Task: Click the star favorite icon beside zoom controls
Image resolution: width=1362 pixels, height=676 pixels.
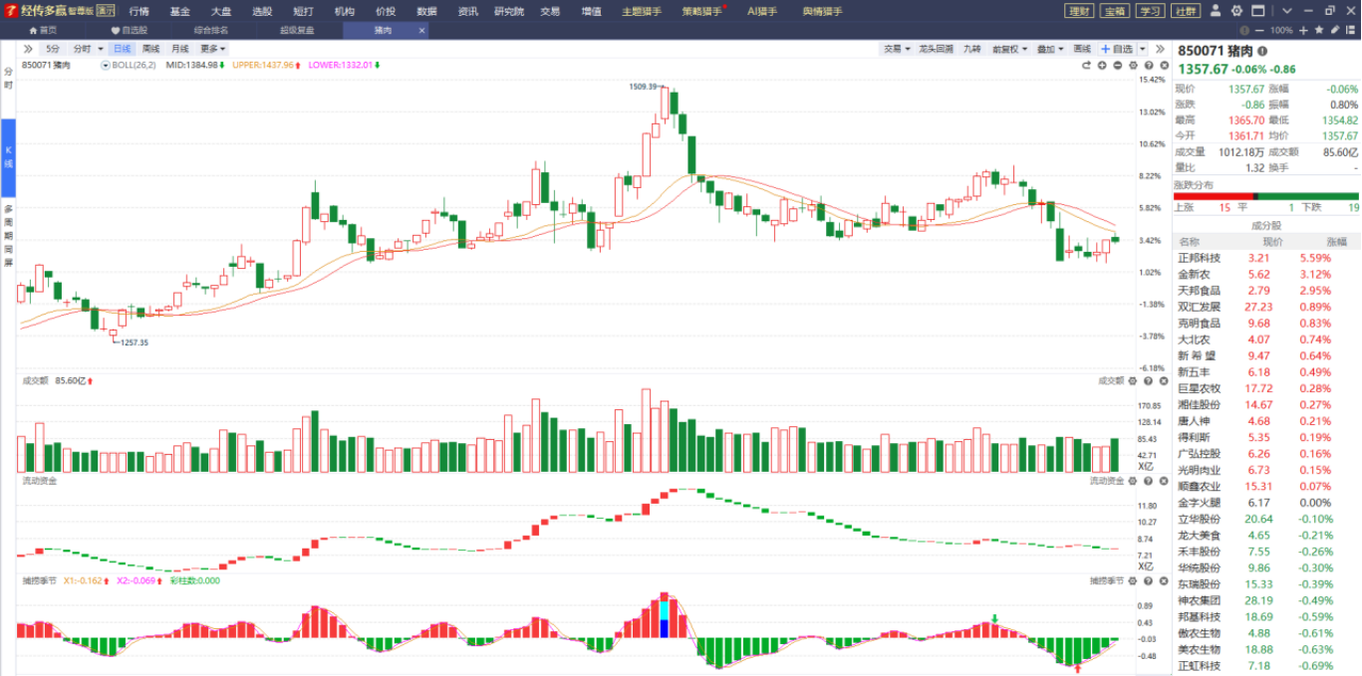Action: pyautogui.click(x=1318, y=30)
